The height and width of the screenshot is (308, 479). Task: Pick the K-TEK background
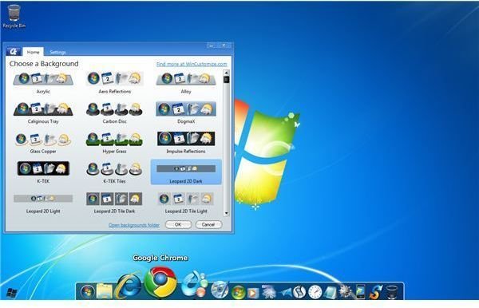point(43,172)
